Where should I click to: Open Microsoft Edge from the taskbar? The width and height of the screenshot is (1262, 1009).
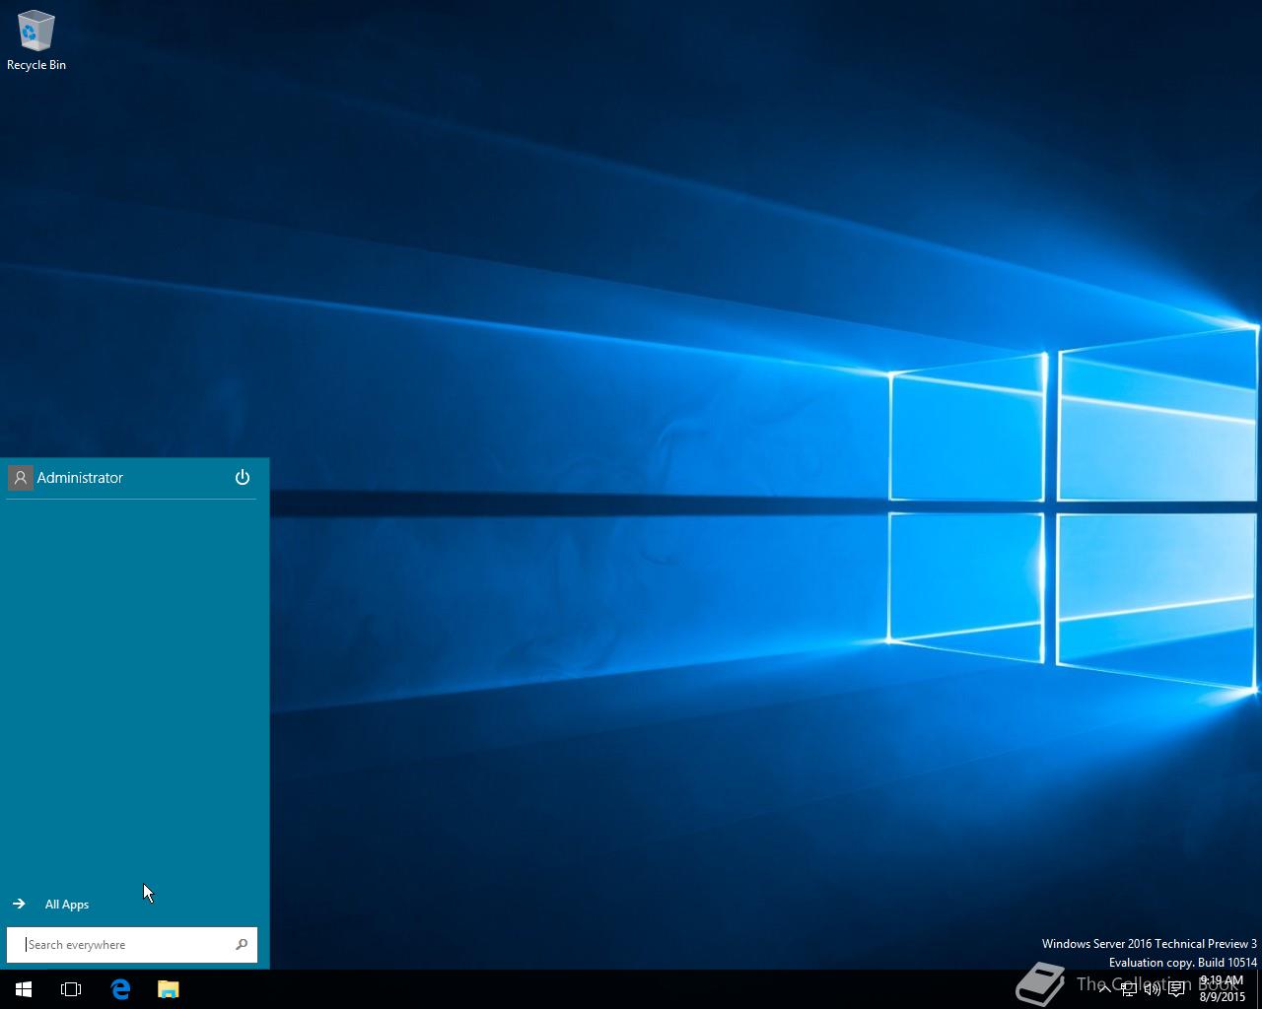120,988
